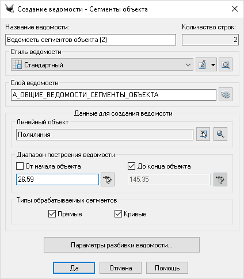Viewport: 244px width, 279px height.
Task: Click the 'Название ведомости:' label
Action: [37, 27]
